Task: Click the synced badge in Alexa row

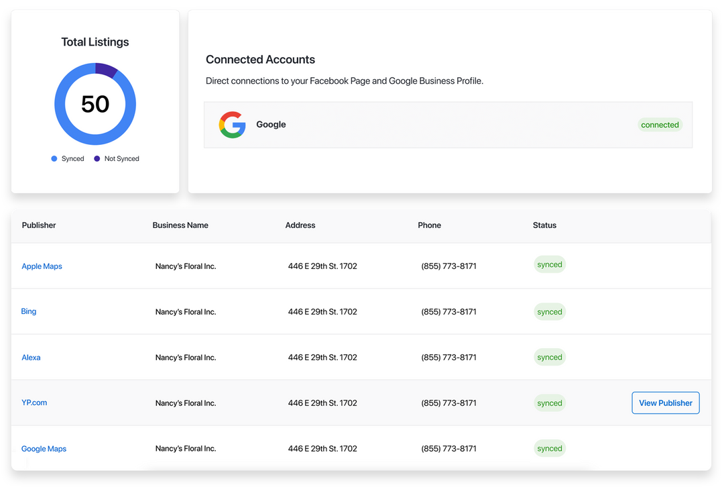Action: pyautogui.click(x=550, y=358)
